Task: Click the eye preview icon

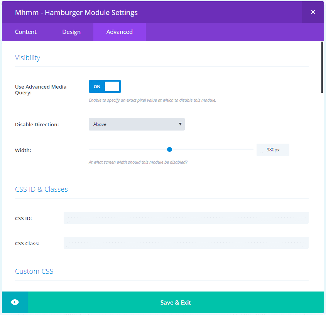Action: [15, 302]
